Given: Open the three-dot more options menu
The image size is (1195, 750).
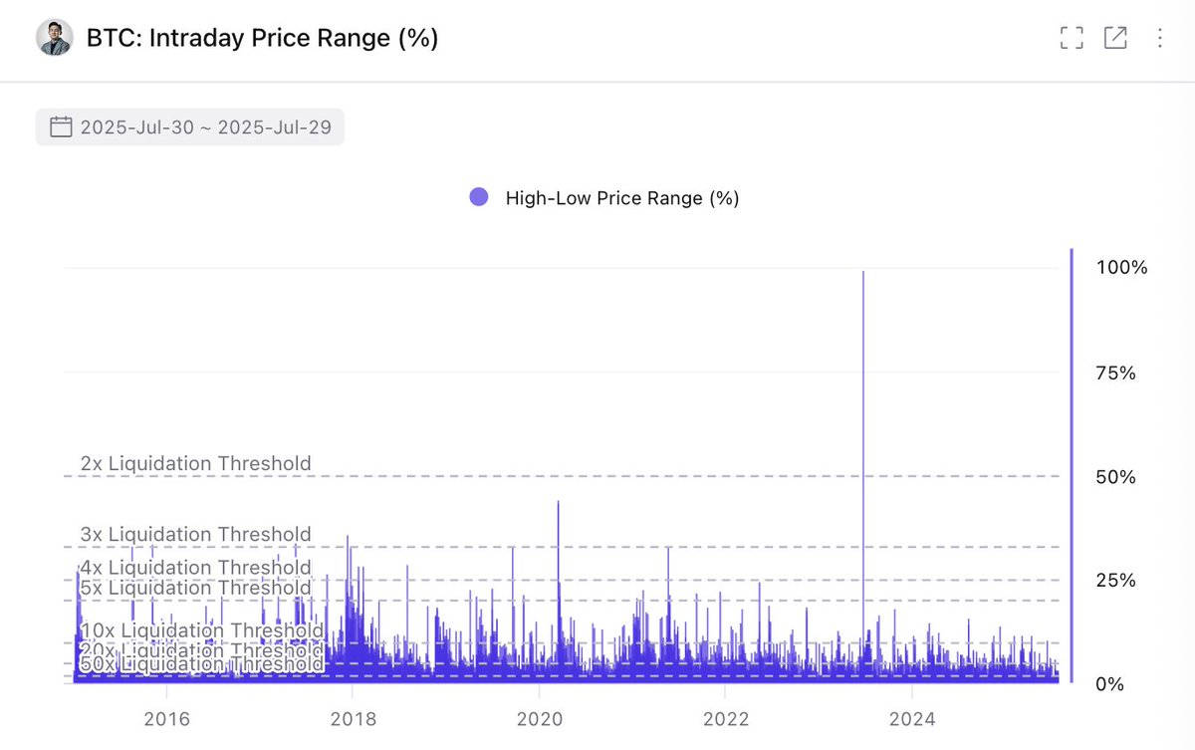Looking at the screenshot, I should pos(1159,39).
